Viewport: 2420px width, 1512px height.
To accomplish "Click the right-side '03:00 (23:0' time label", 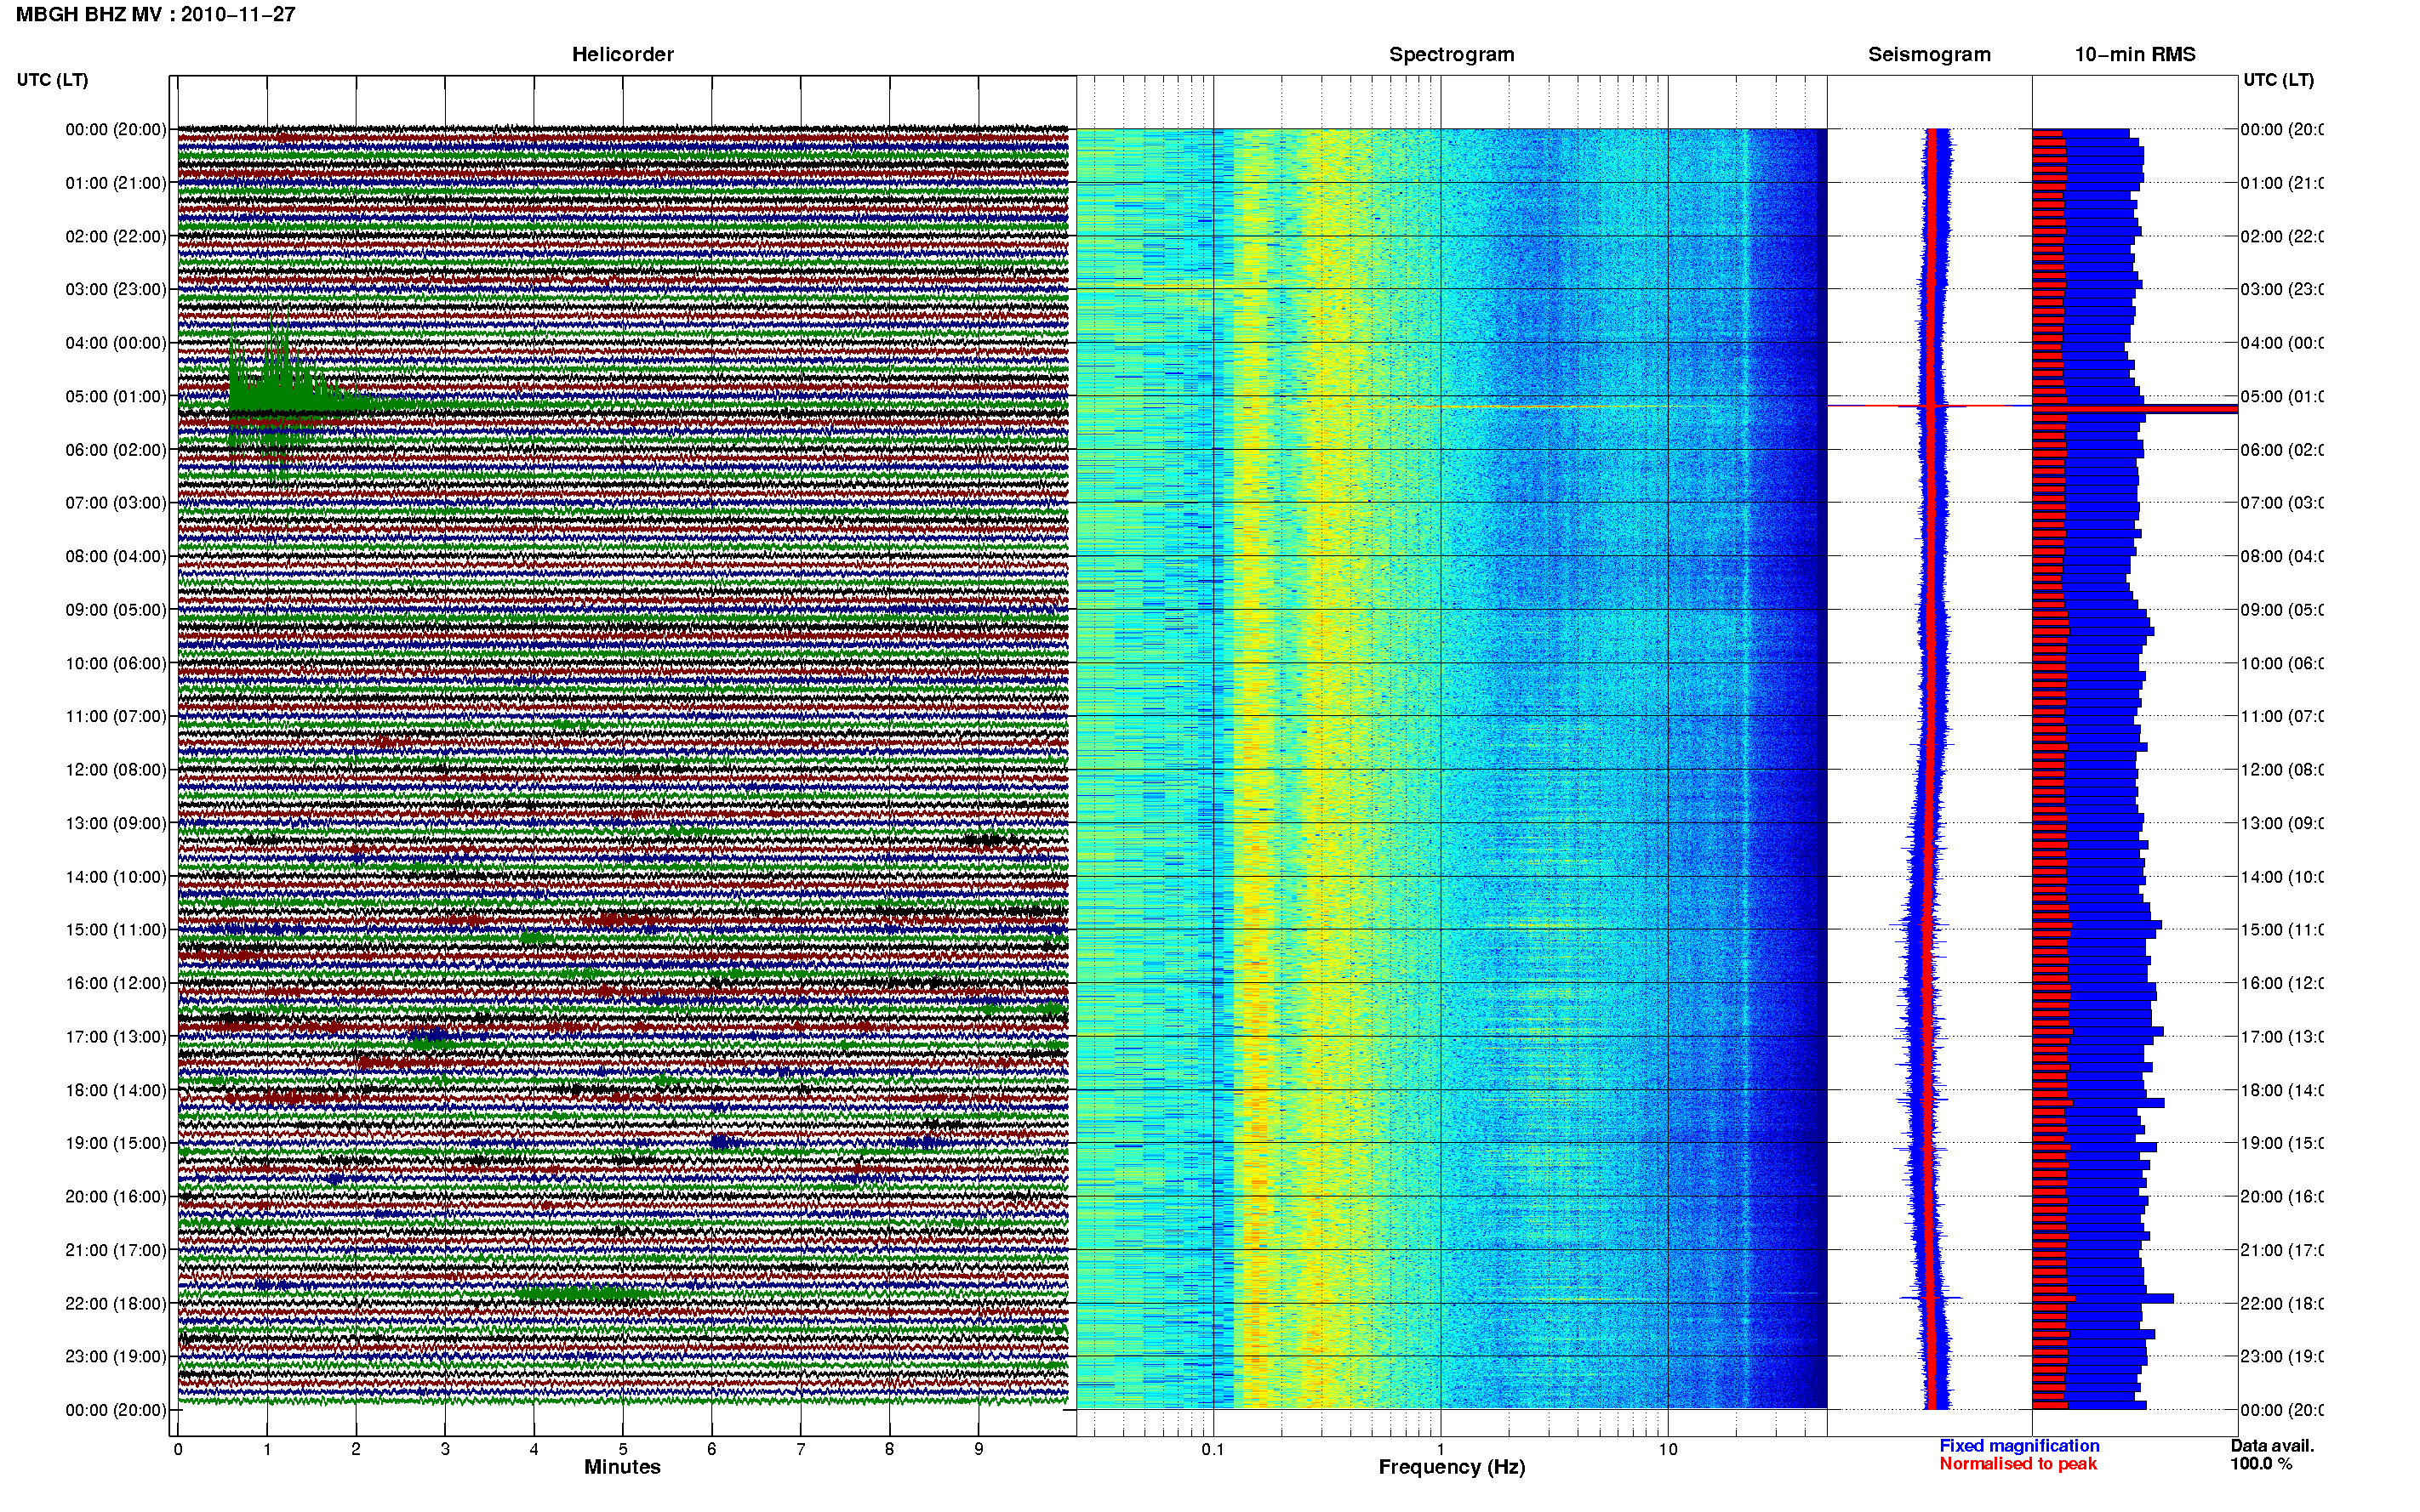I will click(x=2282, y=290).
